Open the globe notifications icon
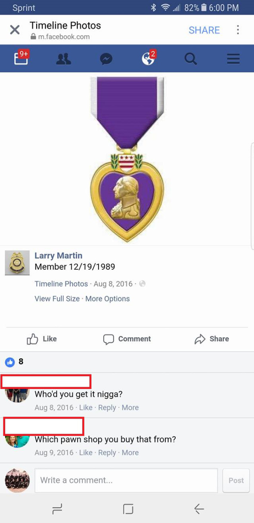254x523 pixels. [149, 58]
